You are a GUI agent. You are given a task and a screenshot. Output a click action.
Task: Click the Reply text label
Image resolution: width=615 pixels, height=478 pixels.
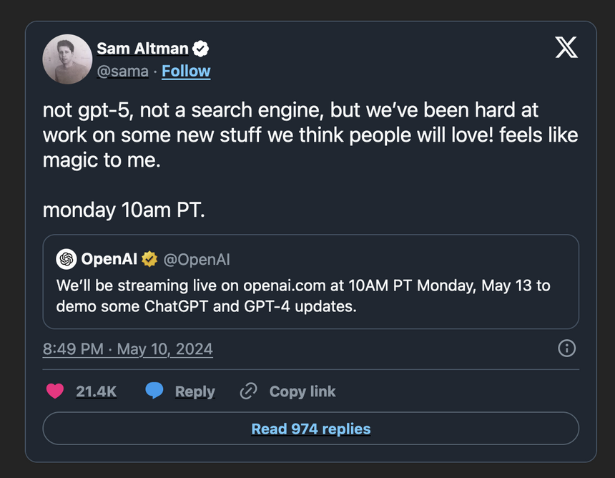click(195, 391)
